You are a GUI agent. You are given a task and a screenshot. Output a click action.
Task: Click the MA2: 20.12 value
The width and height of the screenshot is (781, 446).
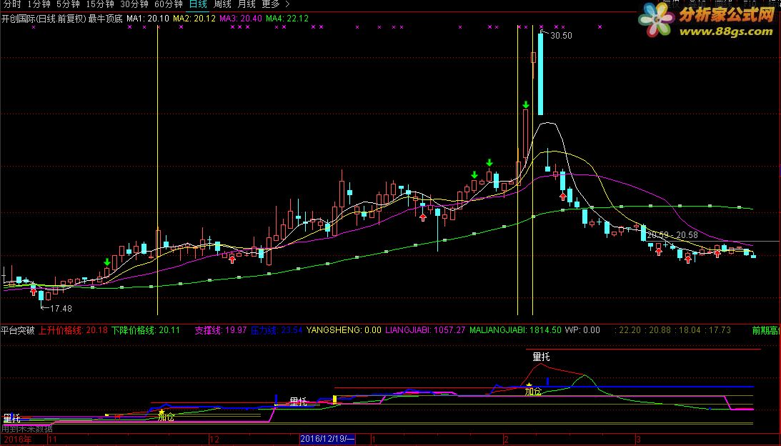click(x=194, y=19)
